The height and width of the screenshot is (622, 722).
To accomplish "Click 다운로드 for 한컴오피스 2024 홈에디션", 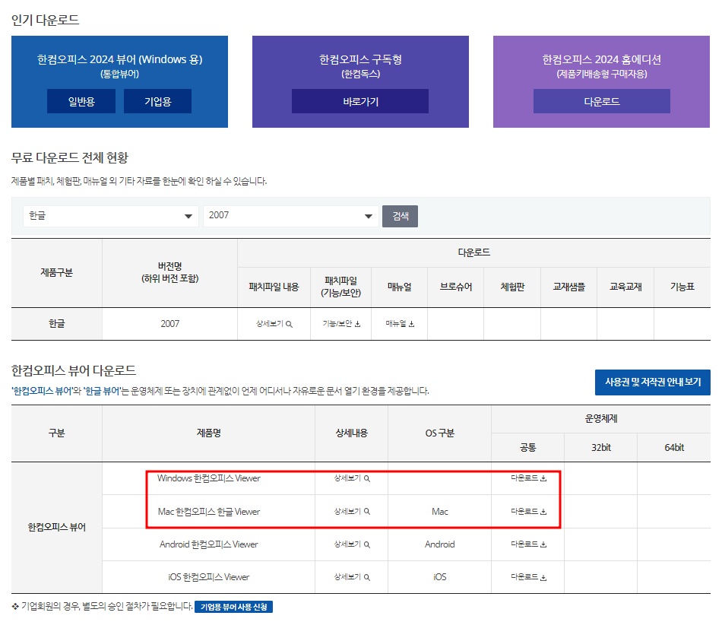I will pyautogui.click(x=601, y=101).
